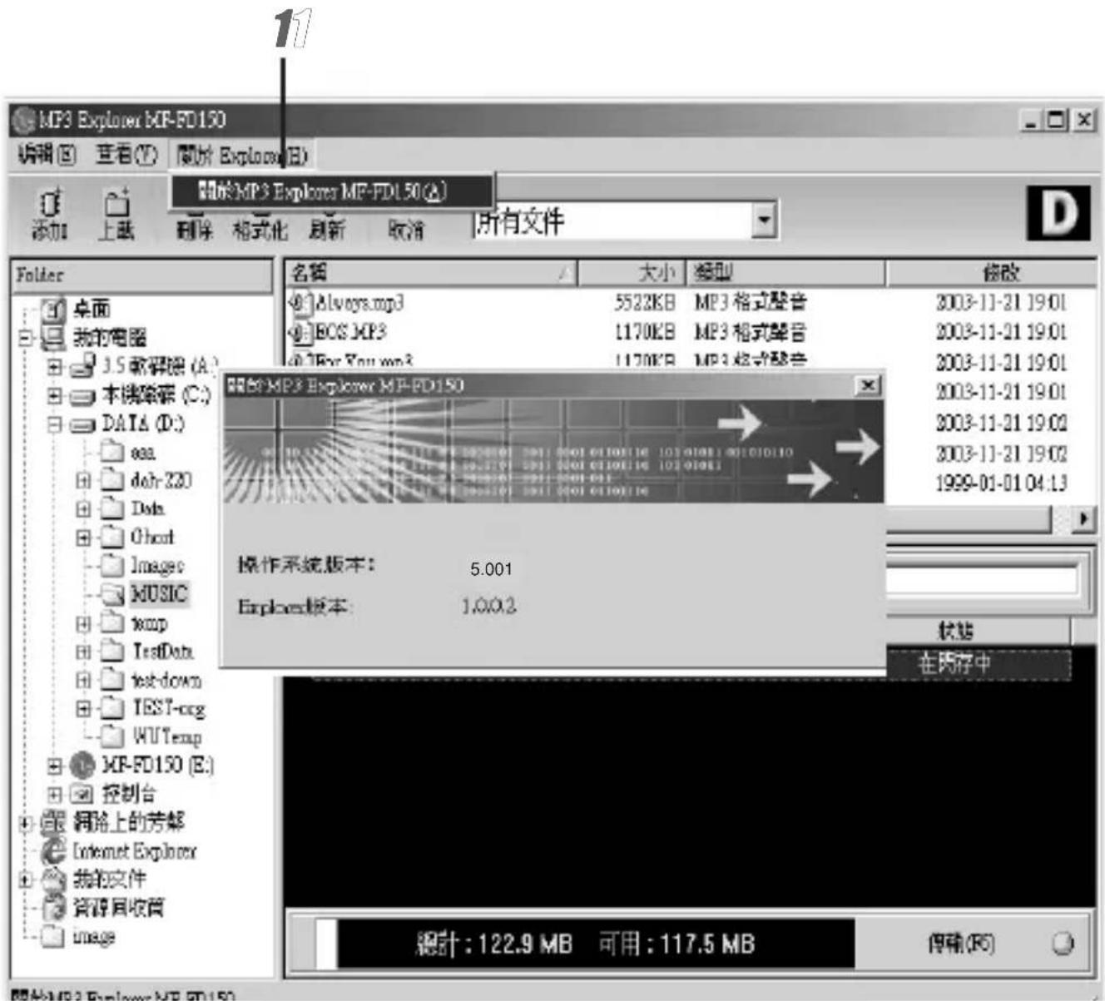
Task: Click the 控制台 control panel icon
Action: click(83, 793)
